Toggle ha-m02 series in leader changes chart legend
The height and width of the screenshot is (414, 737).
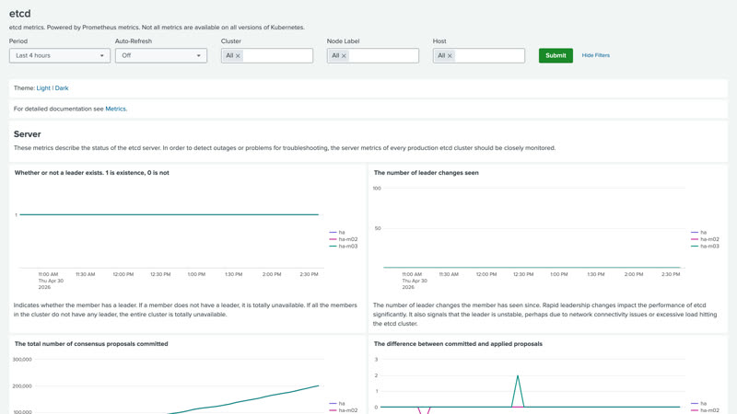705,239
